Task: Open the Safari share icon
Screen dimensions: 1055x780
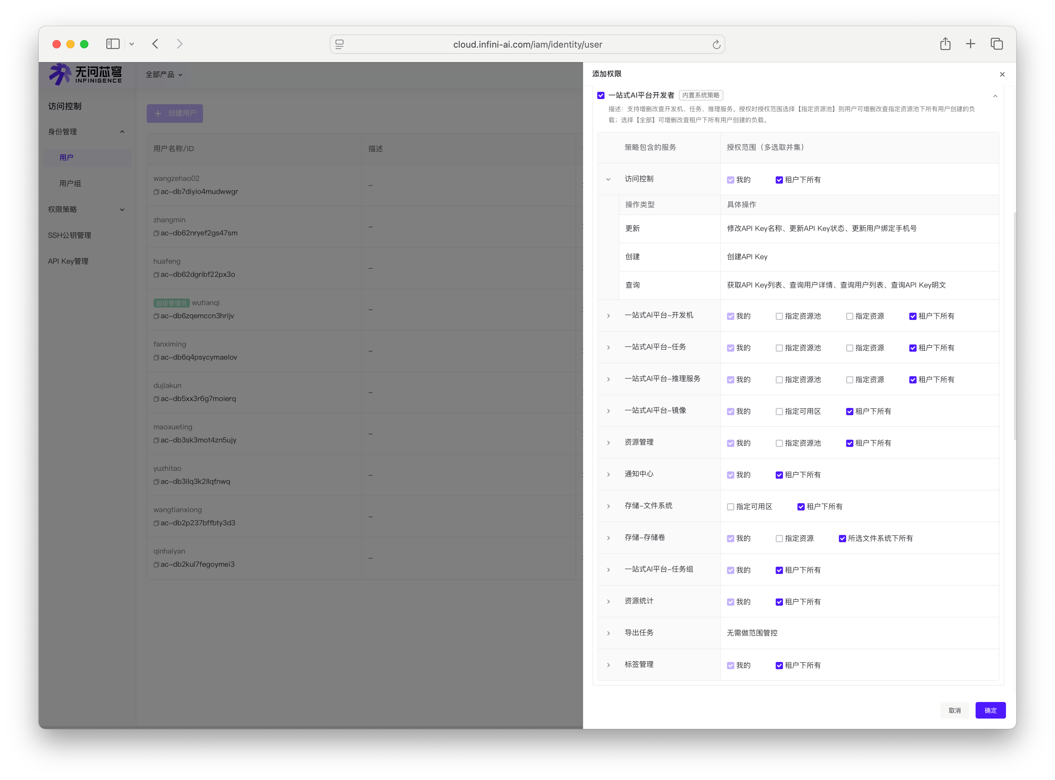Action: click(x=945, y=44)
